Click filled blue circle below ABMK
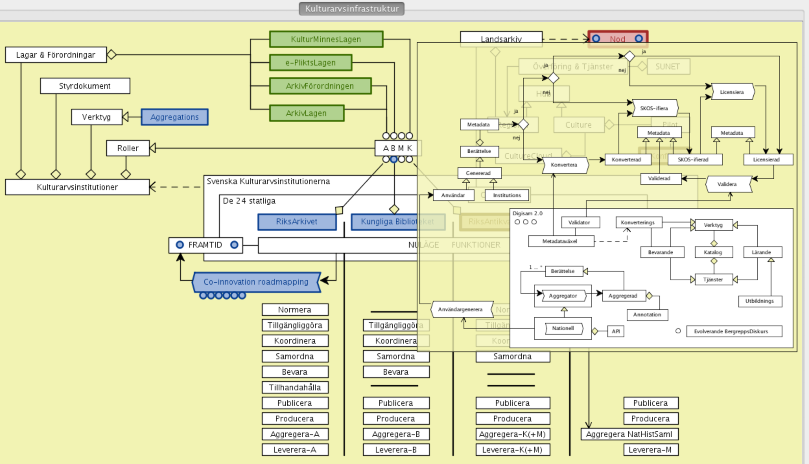The image size is (809, 464). click(394, 159)
